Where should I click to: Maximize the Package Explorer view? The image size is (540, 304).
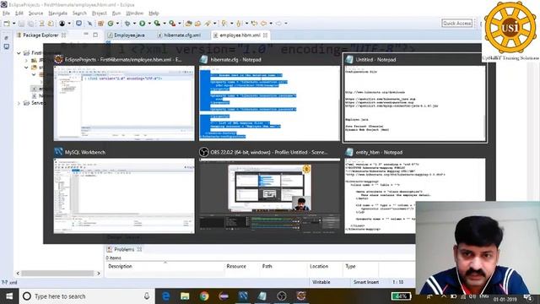pos(95,35)
